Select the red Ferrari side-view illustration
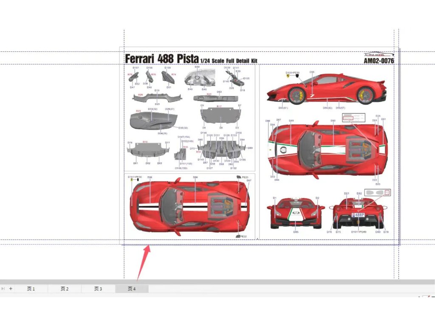The width and height of the screenshot is (435, 326). pos(327,89)
